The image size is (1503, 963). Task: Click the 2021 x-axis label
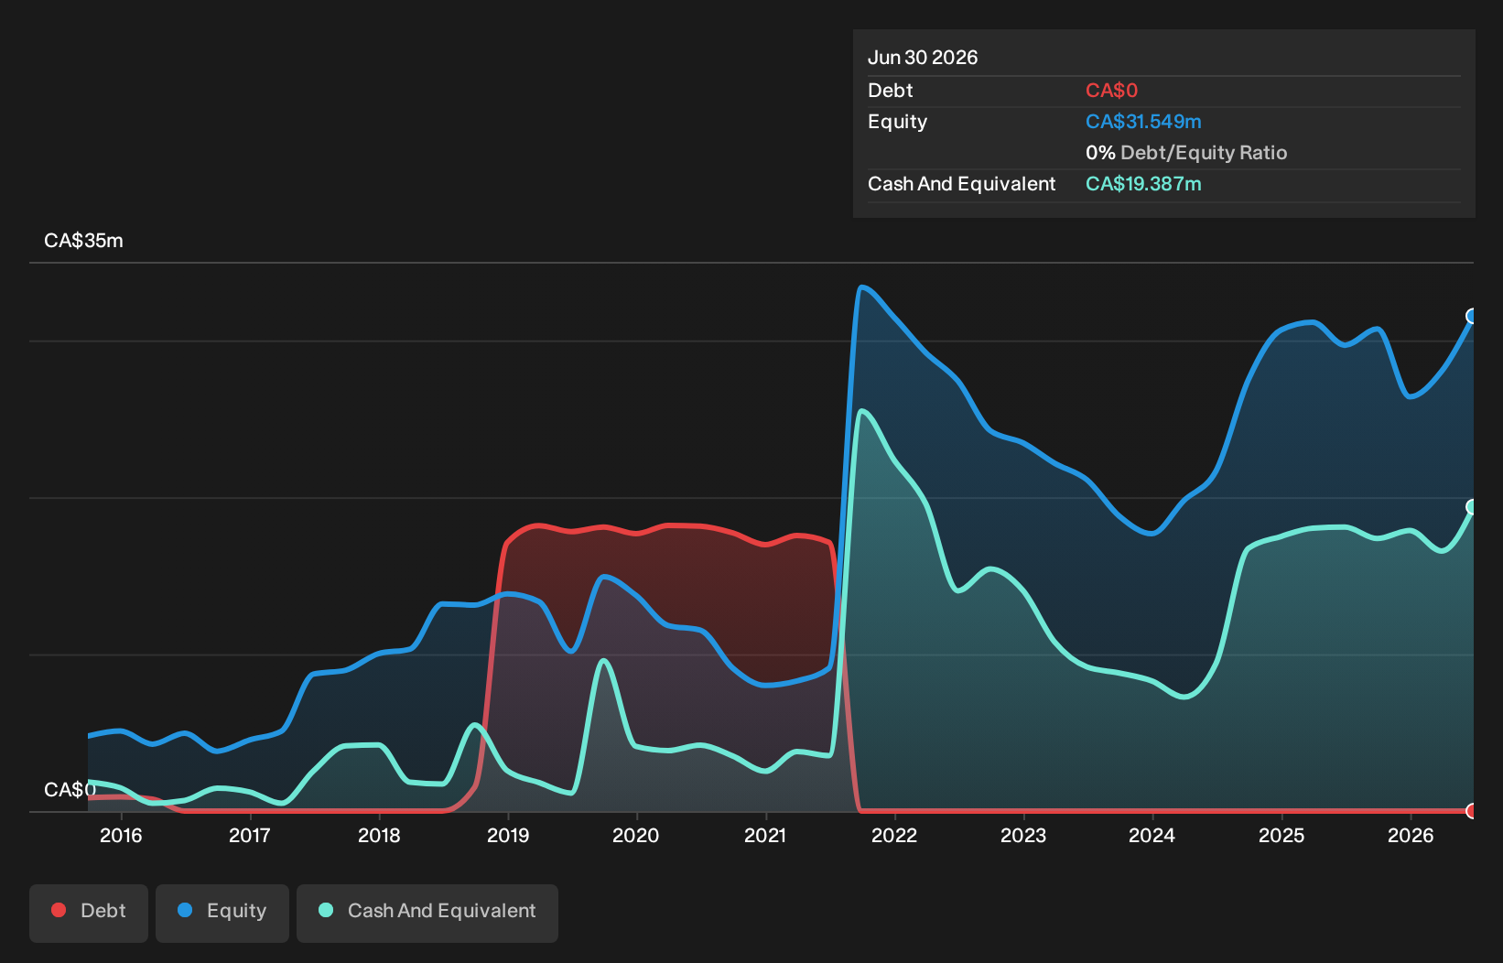[765, 835]
